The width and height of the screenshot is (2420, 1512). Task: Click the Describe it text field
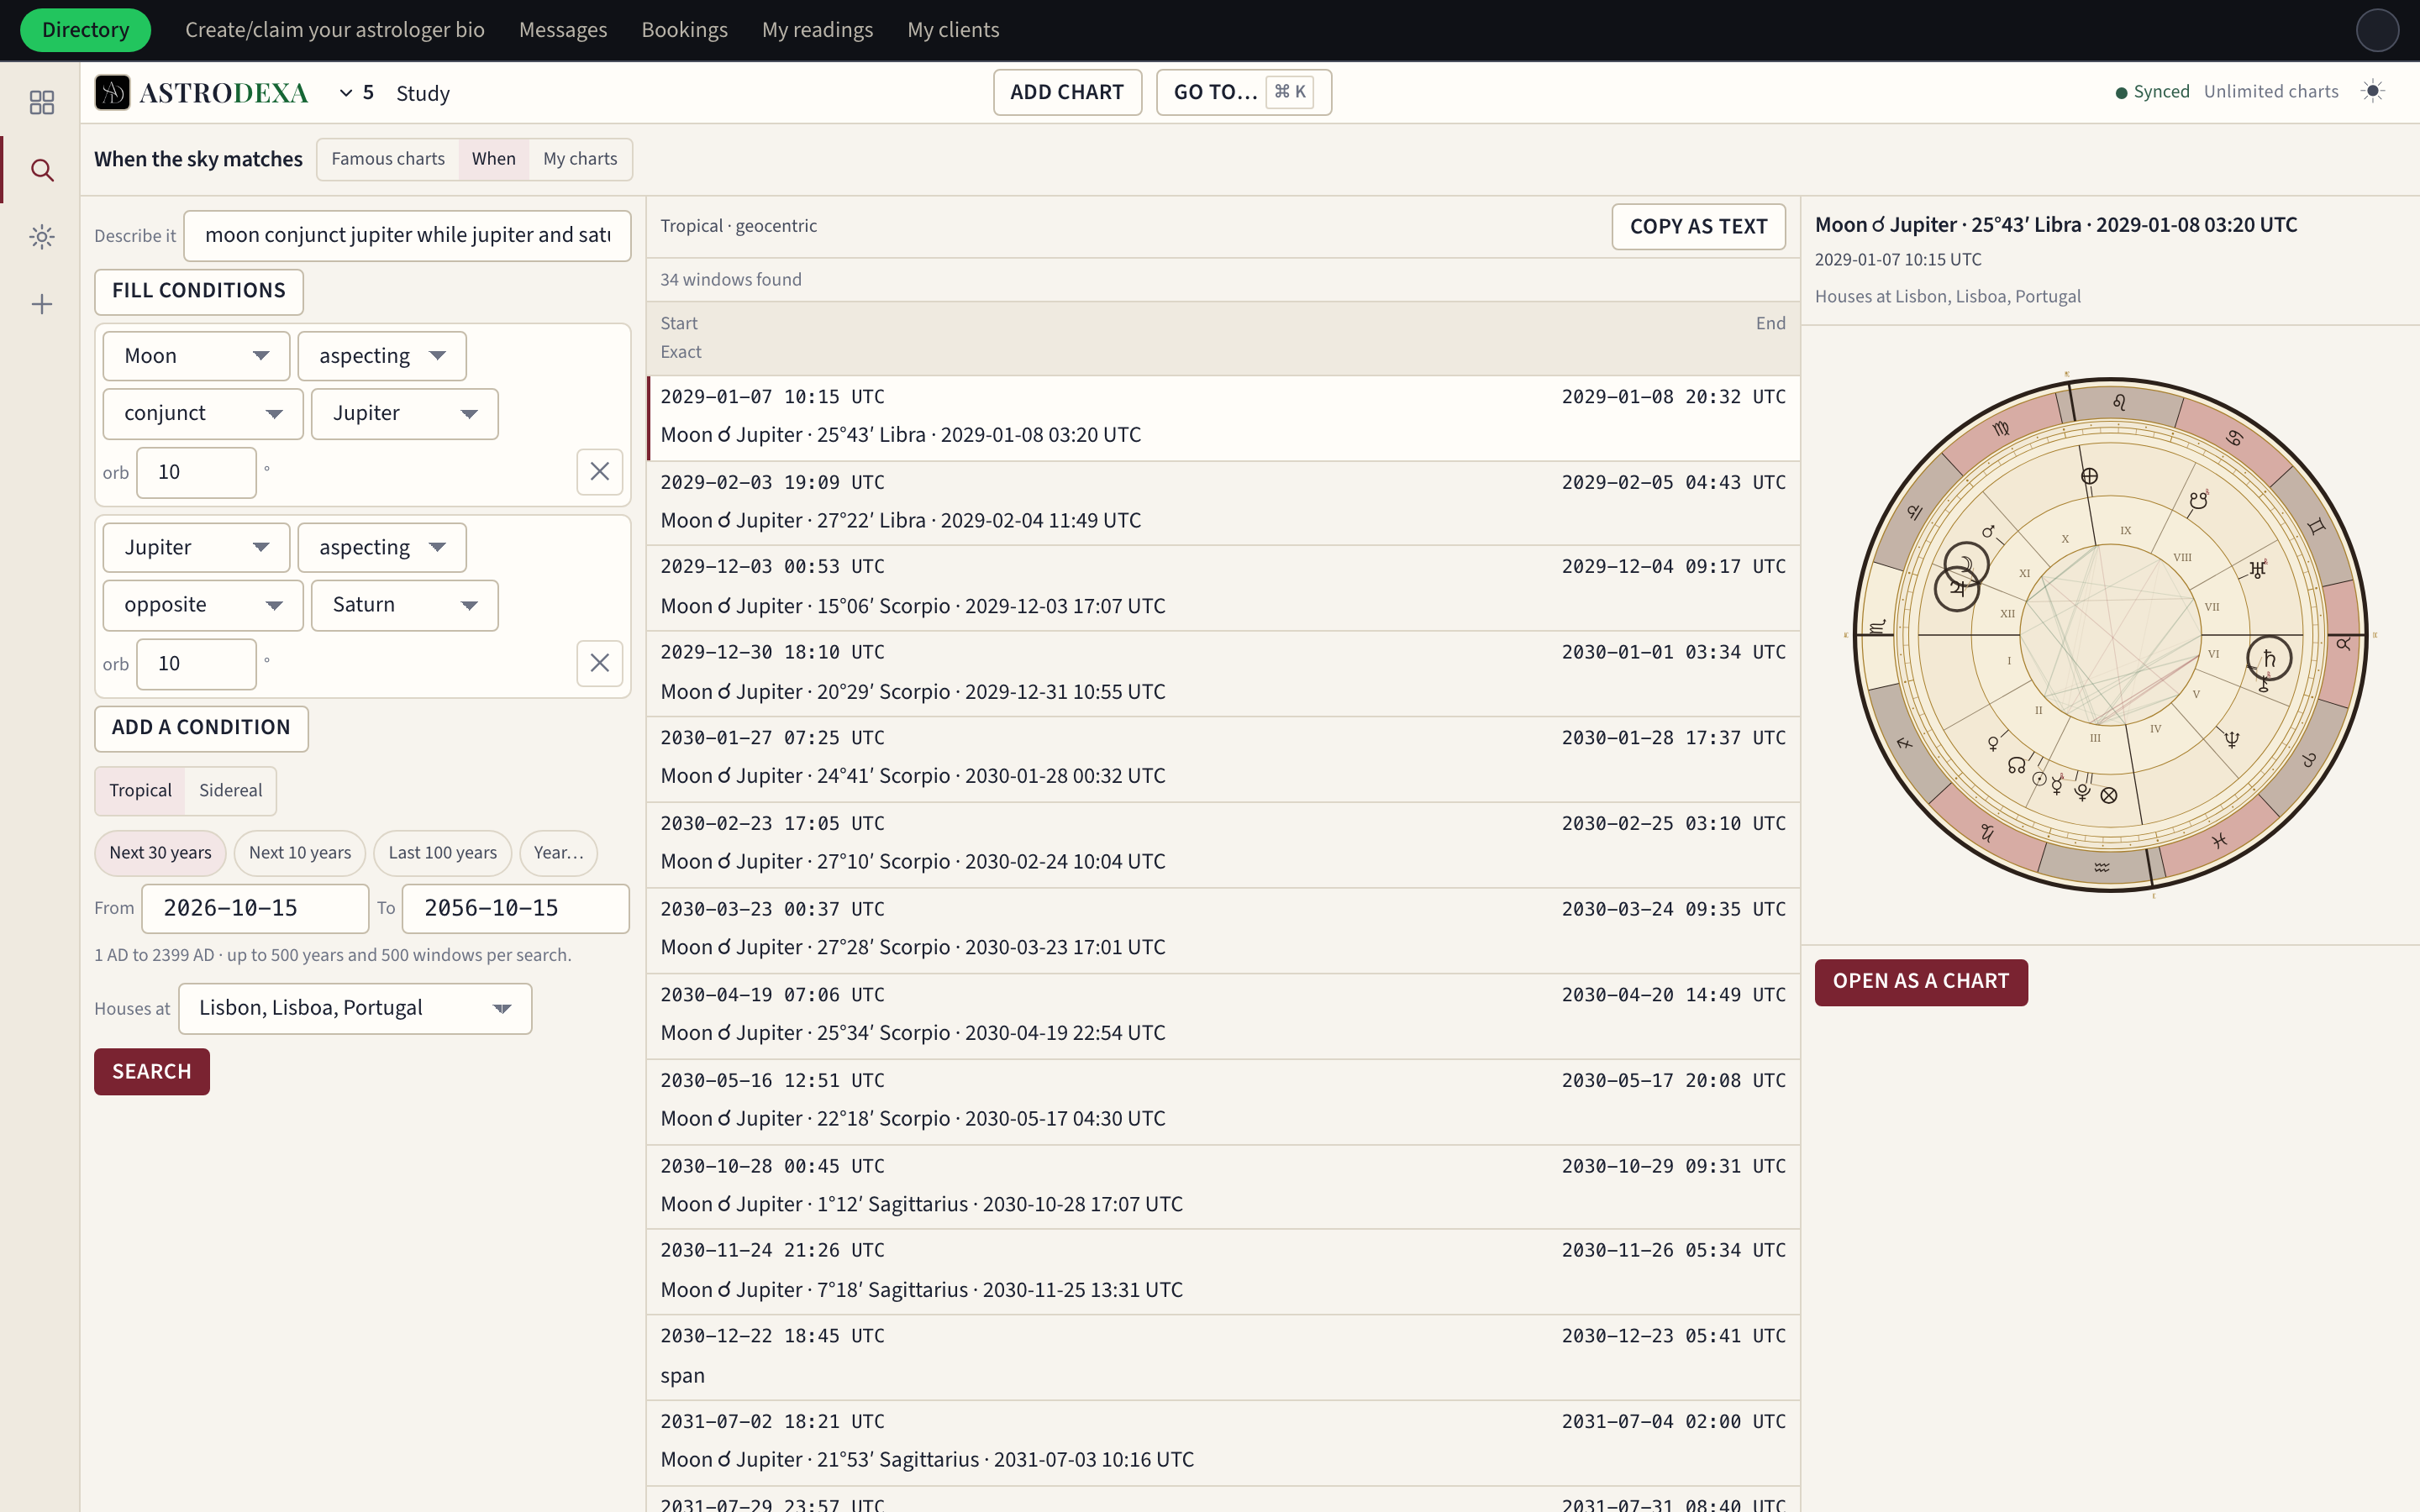[x=407, y=235]
